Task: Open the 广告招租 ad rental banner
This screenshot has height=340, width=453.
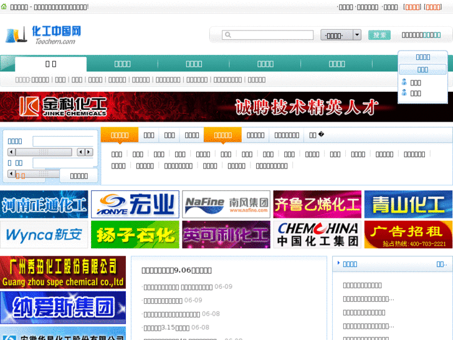Action: coord(409,235)
